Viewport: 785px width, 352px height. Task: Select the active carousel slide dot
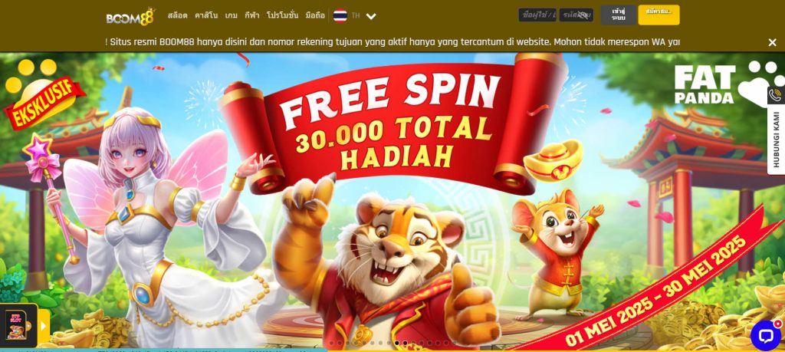coord(397,343)
